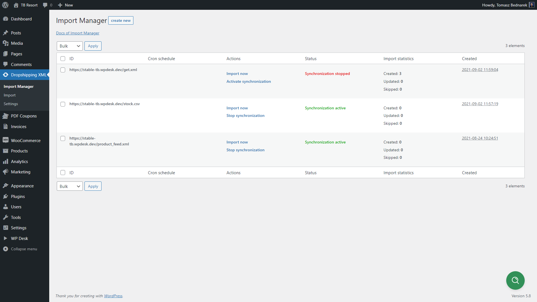Toggle the select-all checkbox in the table footer
537x302 pixels.
click(x=63, y=173)
